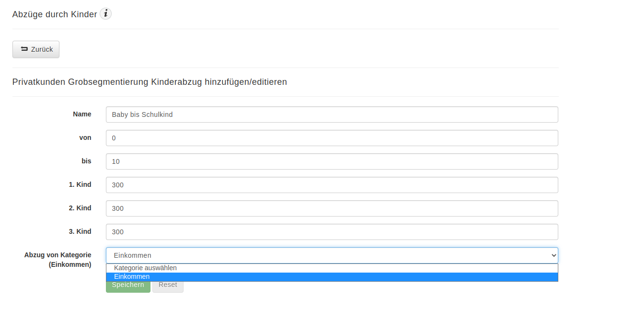
Task: Select the 'bis' input with value 10
Action: click(x=332, y=161)
